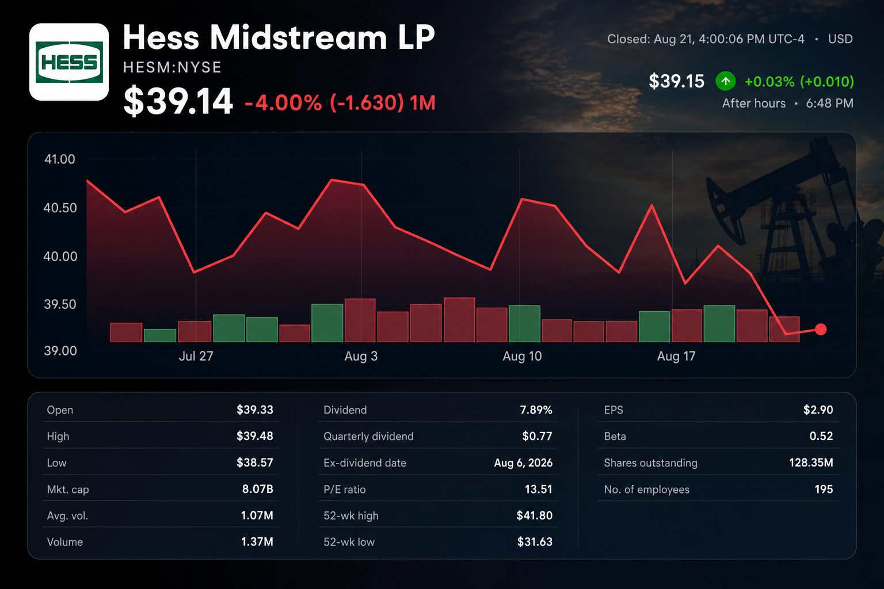Click the Volume value "1.37M"
Screen dimensions: 884x589
click(x=257, y=542)
